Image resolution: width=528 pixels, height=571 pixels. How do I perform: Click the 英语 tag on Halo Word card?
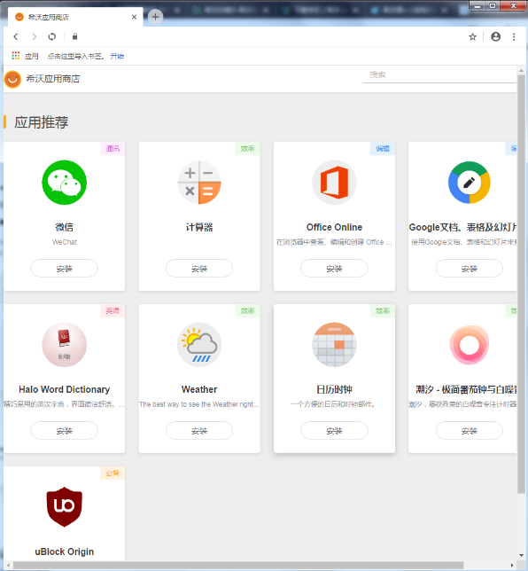pos(113,310)
